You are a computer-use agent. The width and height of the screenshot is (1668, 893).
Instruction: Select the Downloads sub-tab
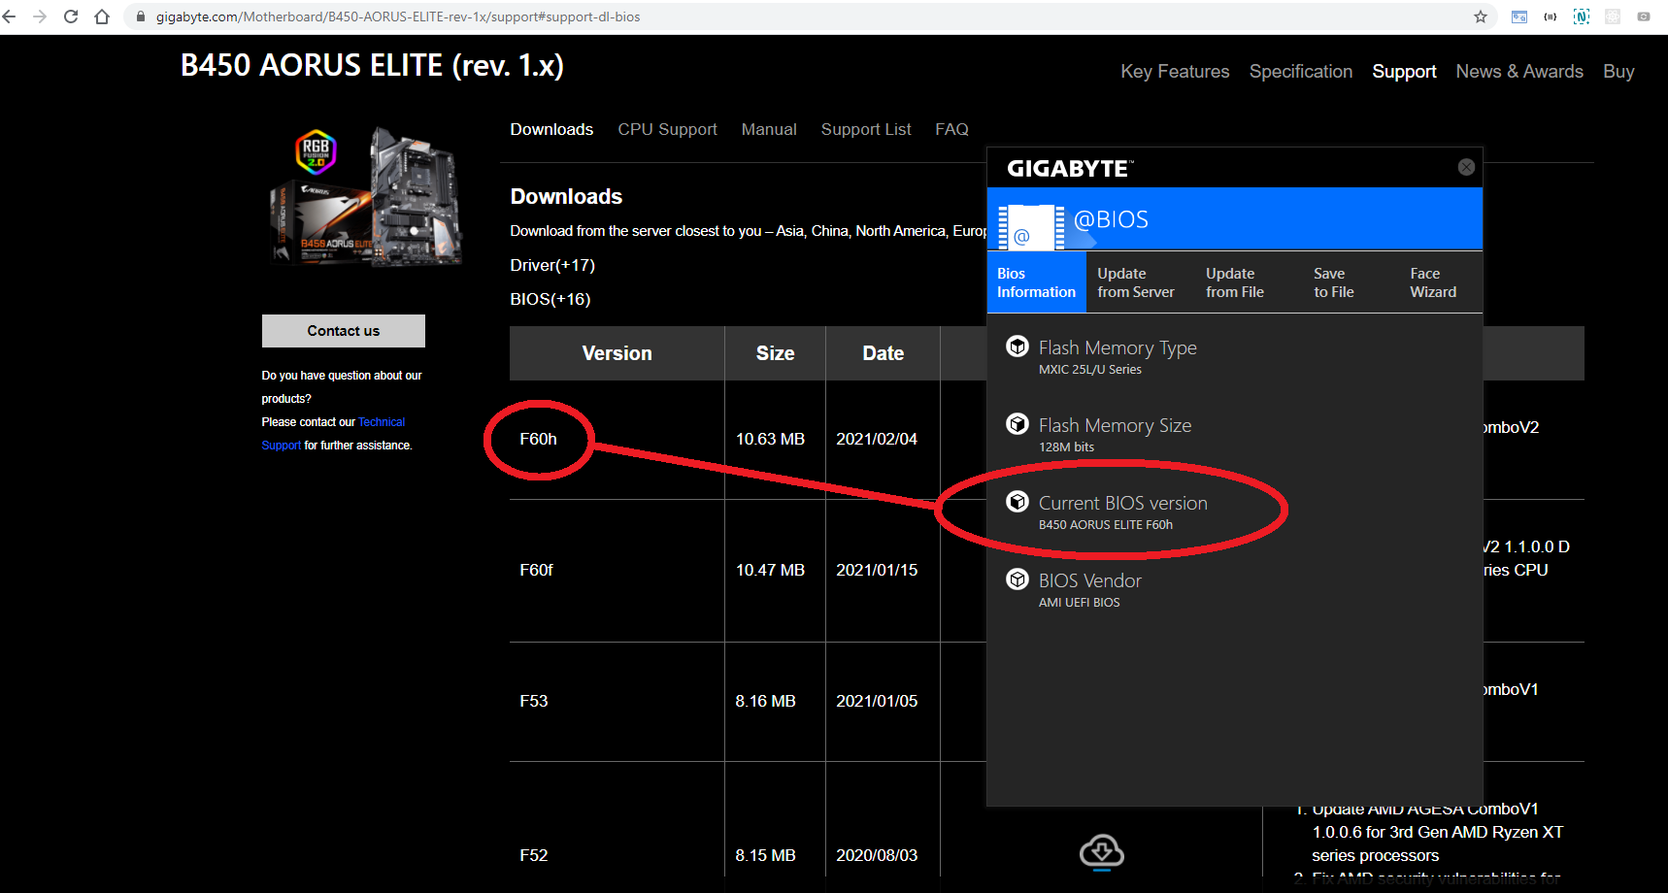(x=551, y=129)
